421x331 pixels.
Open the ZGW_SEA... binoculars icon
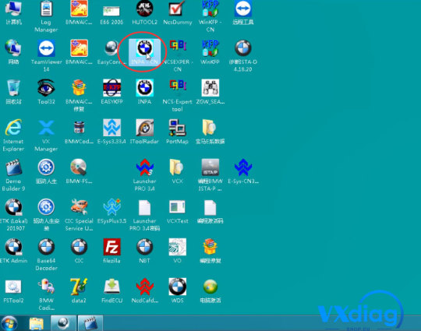click(x=210, y=92)
